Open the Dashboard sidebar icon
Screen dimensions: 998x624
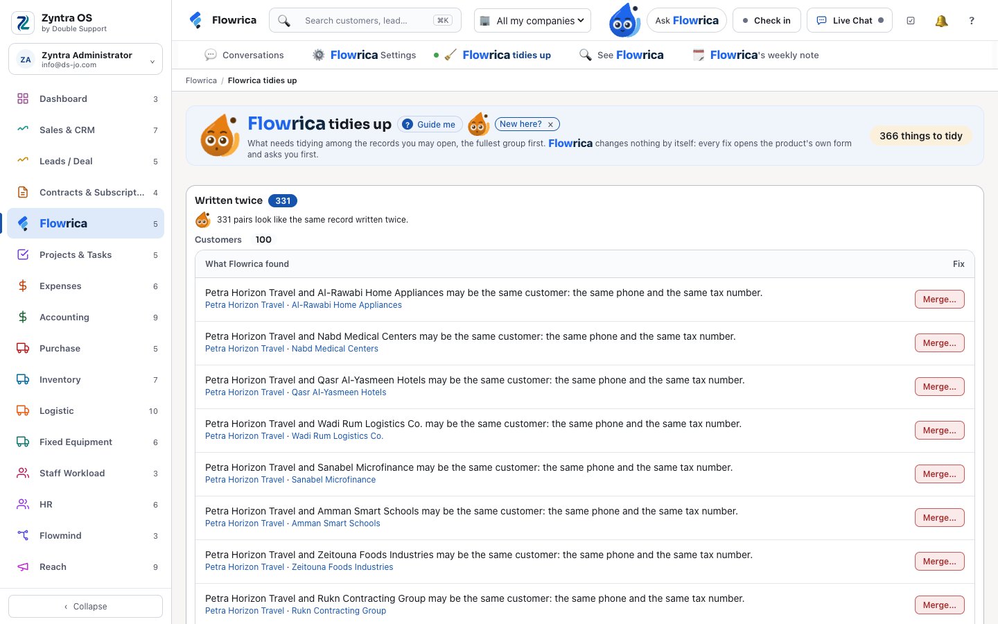23,98
